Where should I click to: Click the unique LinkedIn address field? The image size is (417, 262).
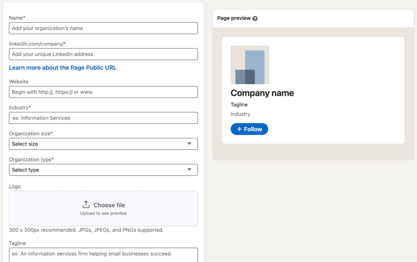pos(103,54)
